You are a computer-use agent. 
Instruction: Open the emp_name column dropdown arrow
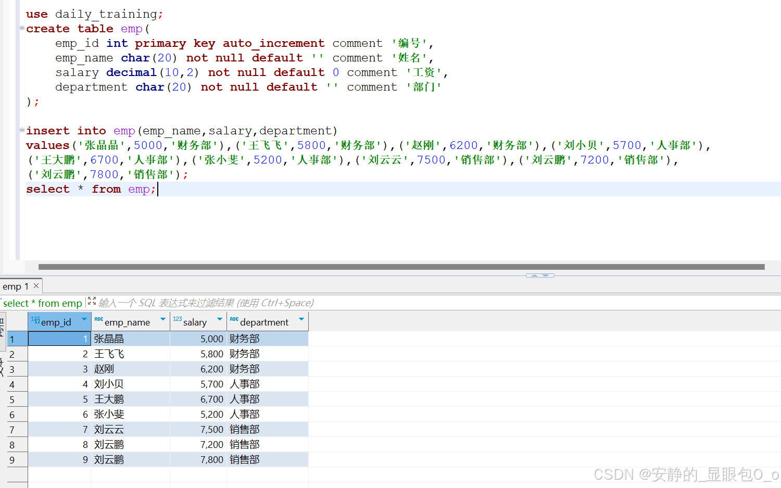pyautogui.click(x=163, y=319)
